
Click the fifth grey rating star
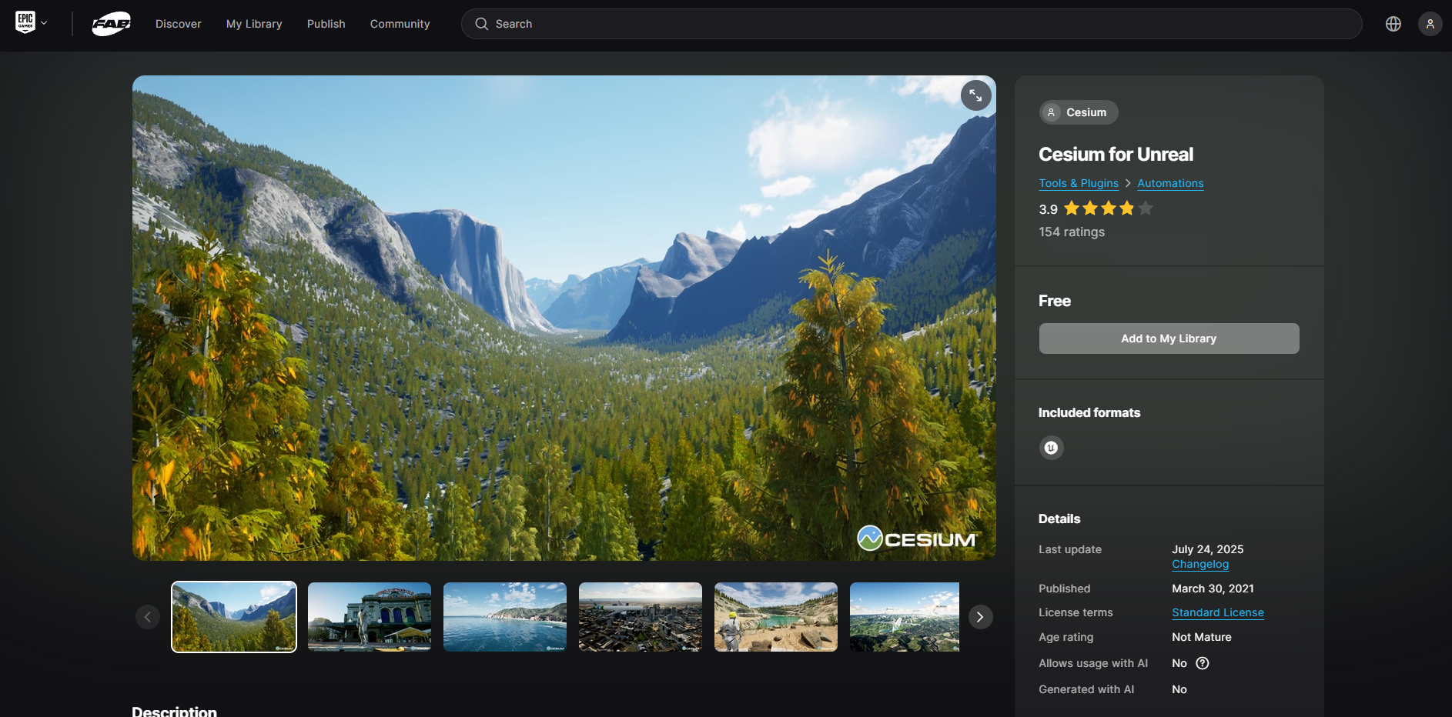[1146, 208]
